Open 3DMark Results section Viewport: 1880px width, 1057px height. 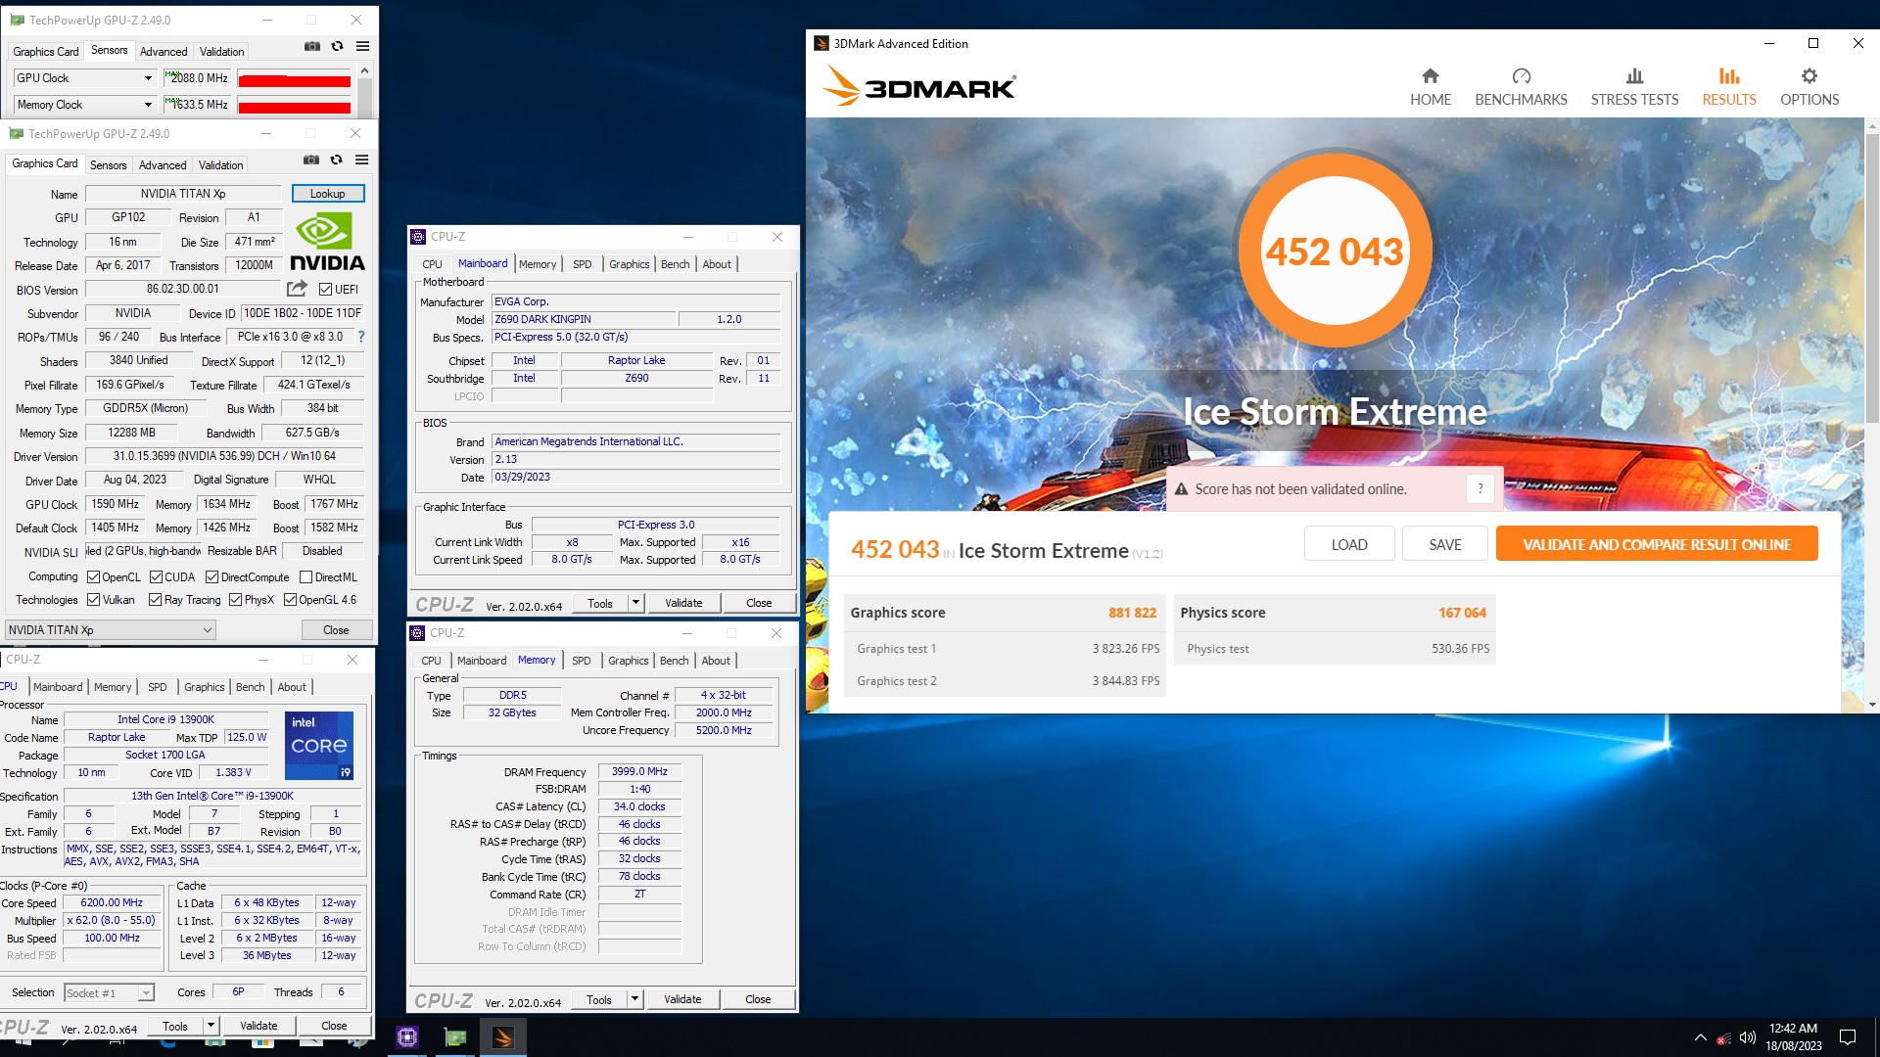[1729, 87]
